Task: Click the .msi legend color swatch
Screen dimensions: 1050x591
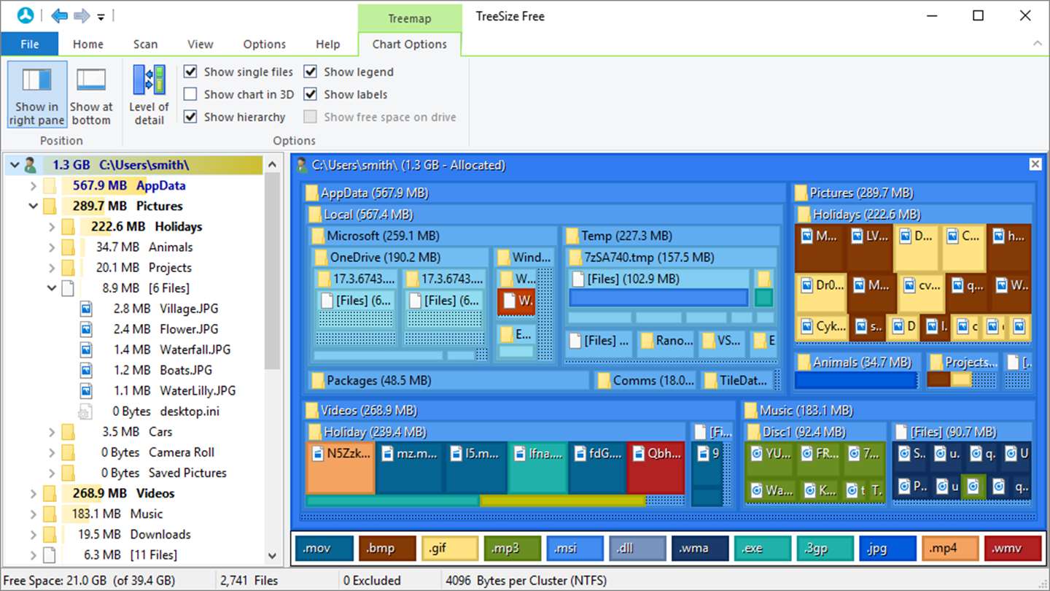Action: click(x=575, y=548)
